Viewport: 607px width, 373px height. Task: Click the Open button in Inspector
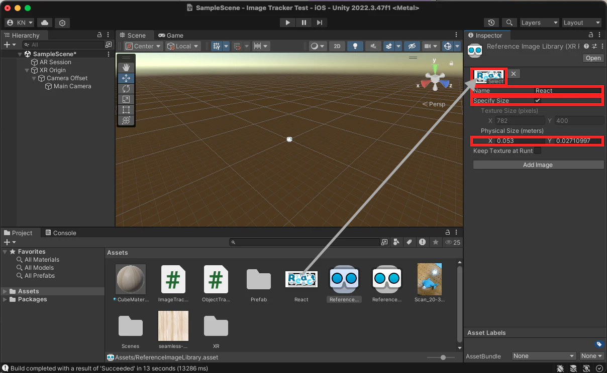593,58
